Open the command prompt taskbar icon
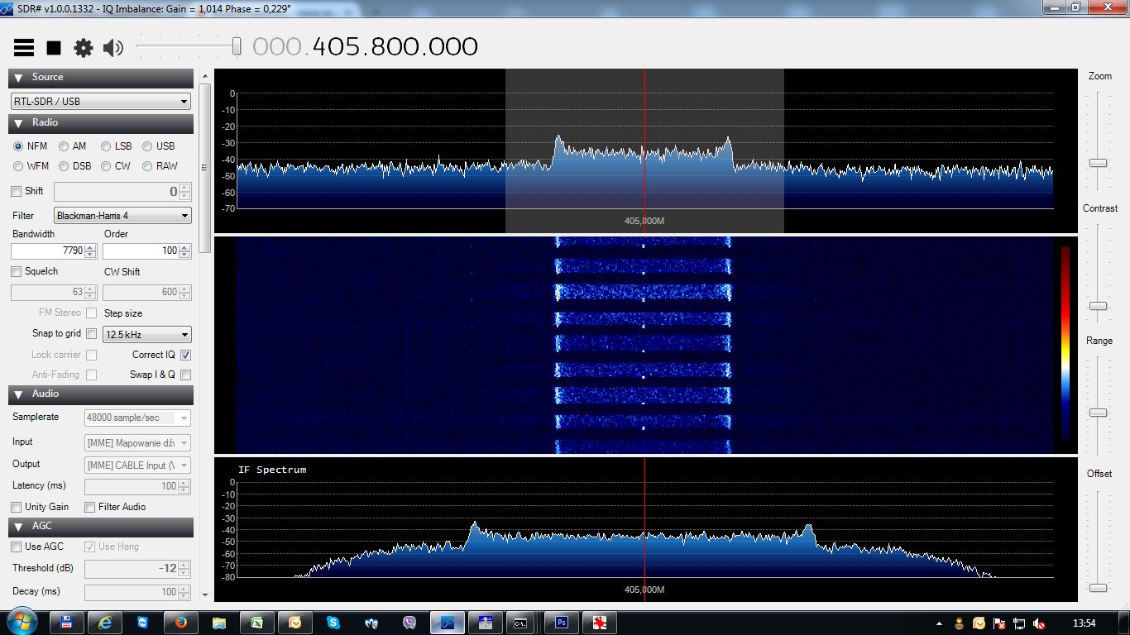1130x635 pixels. (x=520, y=623)
